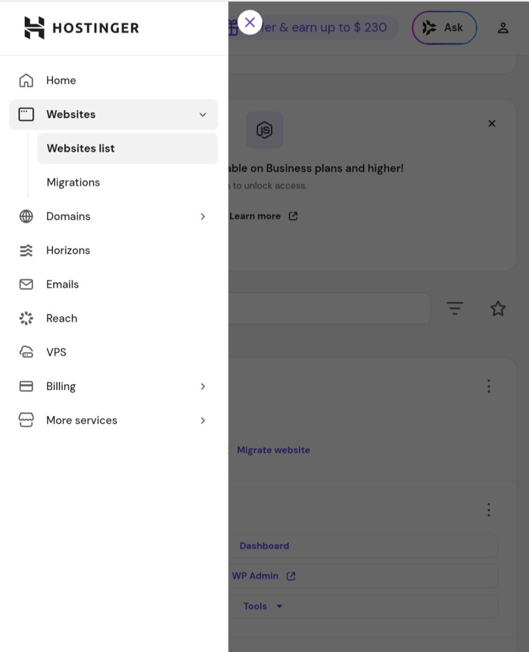Click the Reach spinner icon
Image resolution: width=529 pixels, height=652 pixels.
(x=26, y=318)
